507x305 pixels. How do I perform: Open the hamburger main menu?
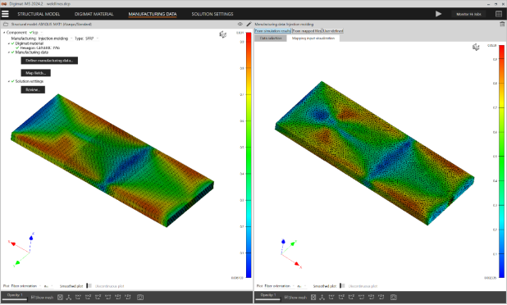pyautogui.click(x=5, y=14)
